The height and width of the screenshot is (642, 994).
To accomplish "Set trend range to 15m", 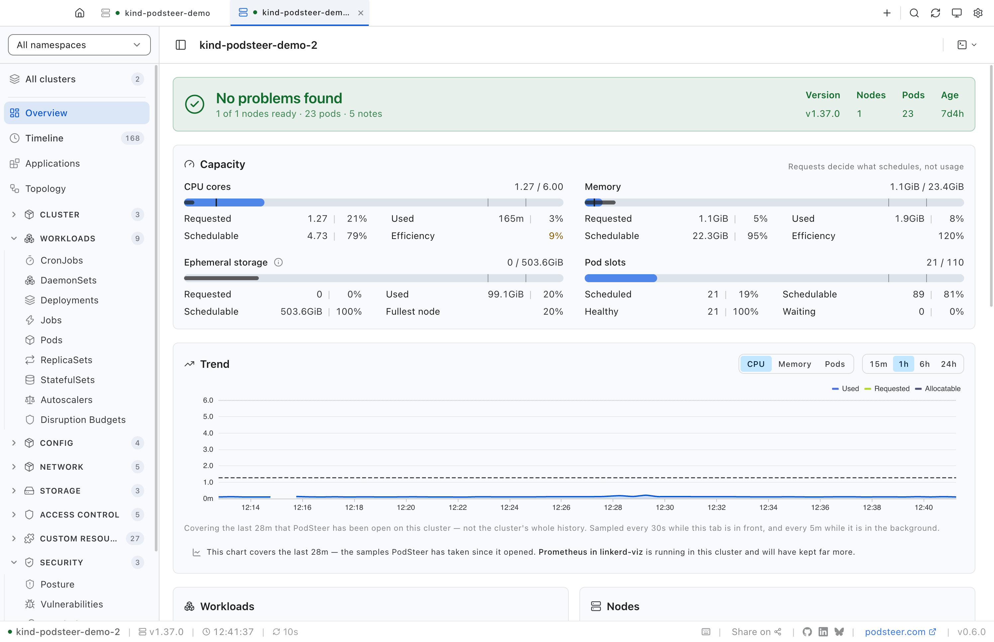I will pyautogui.click(x=878, y=364).
